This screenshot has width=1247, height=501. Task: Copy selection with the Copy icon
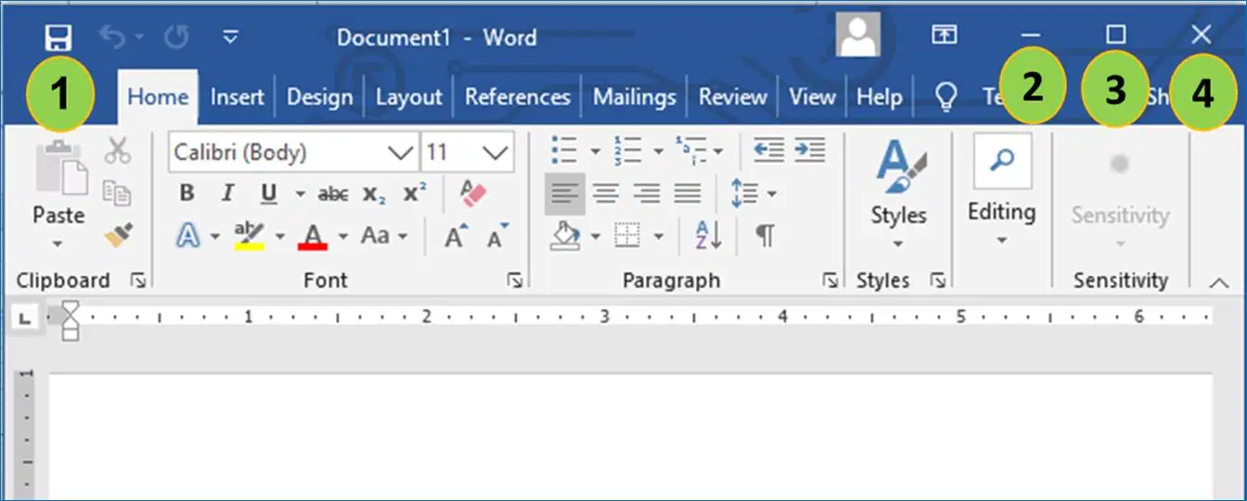[x=117, y=193]
